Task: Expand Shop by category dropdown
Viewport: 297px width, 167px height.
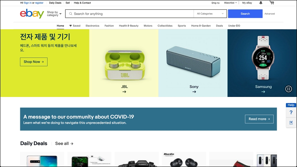Action: [54, 14]
